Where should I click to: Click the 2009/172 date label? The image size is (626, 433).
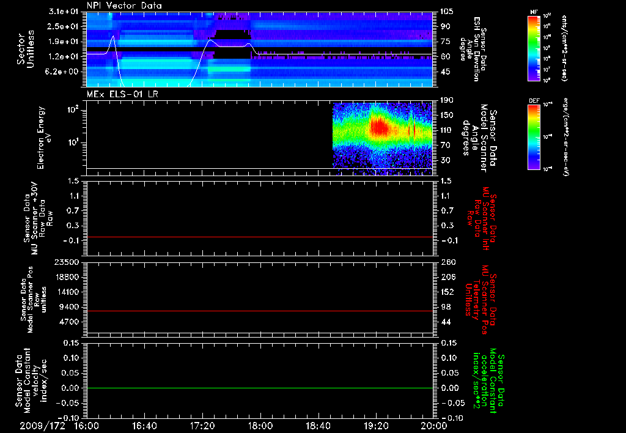(x=43, y=426)
